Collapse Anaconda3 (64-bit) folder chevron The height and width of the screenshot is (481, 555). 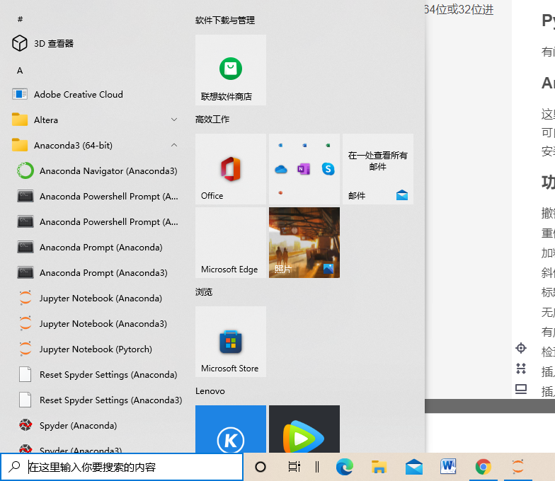[174, 146]
